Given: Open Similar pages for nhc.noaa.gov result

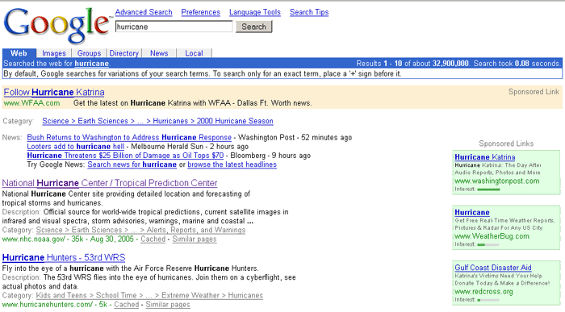Looking at the screenshot, I should click(x=195, y=239).
